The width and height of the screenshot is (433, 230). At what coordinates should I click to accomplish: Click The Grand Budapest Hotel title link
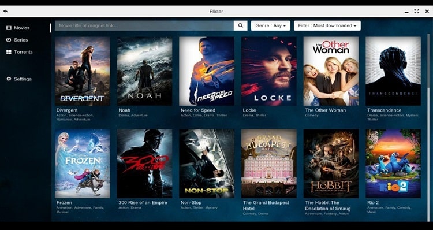(266, 205)
